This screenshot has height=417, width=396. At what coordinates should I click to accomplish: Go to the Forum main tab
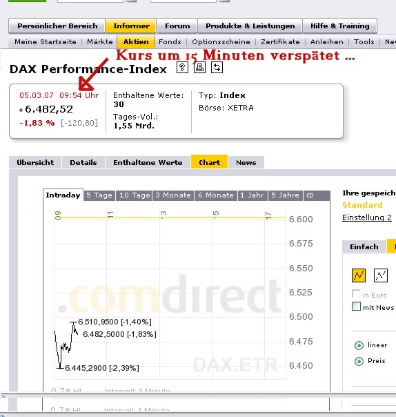177,26
